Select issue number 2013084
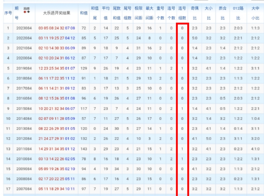Screen dimensions: 264x196 click(24, 129)
